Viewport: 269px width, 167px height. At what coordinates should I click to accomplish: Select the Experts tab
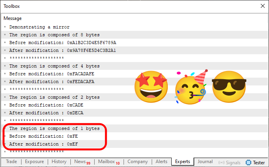[183, 162]
